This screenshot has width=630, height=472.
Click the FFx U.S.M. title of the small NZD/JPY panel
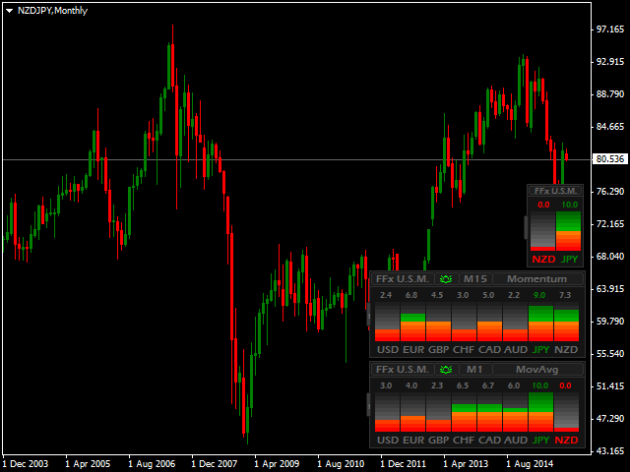(556, 191)
